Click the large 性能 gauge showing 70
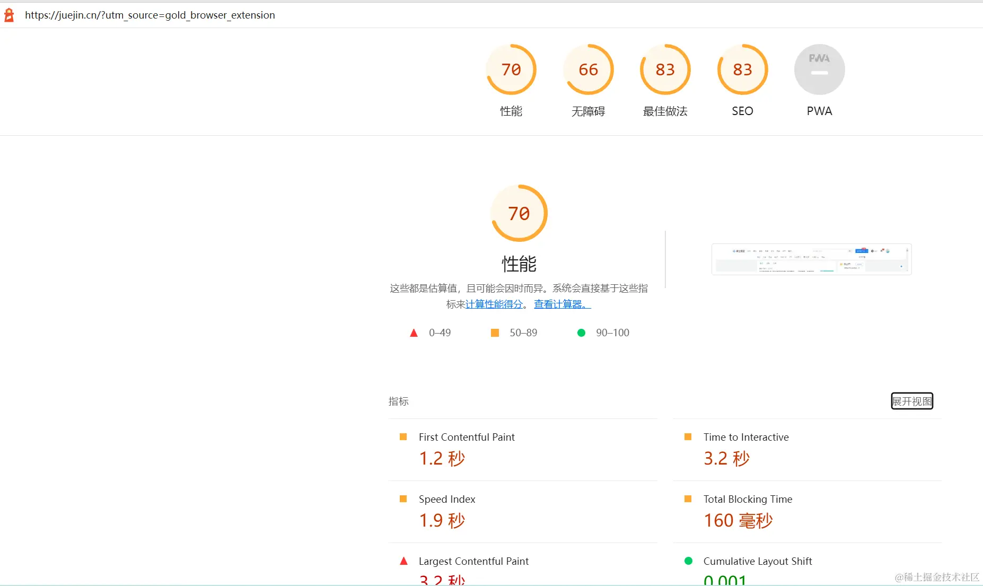983x586 pixels. (x=519, y=213)
